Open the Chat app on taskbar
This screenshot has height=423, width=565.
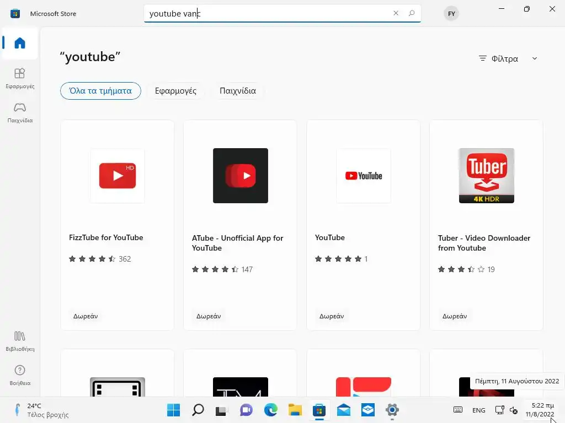(247, 410)
